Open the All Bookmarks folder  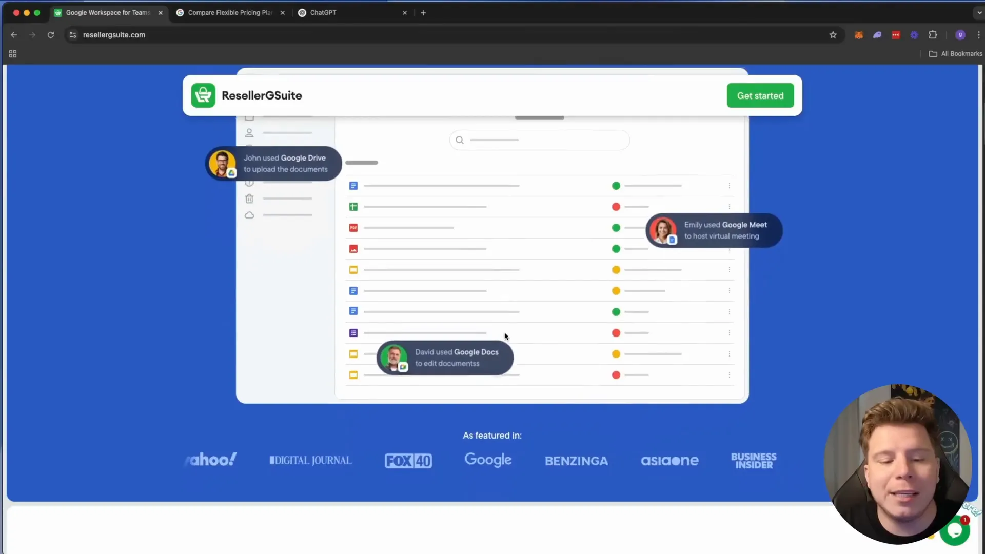click(x=955, y=54)
